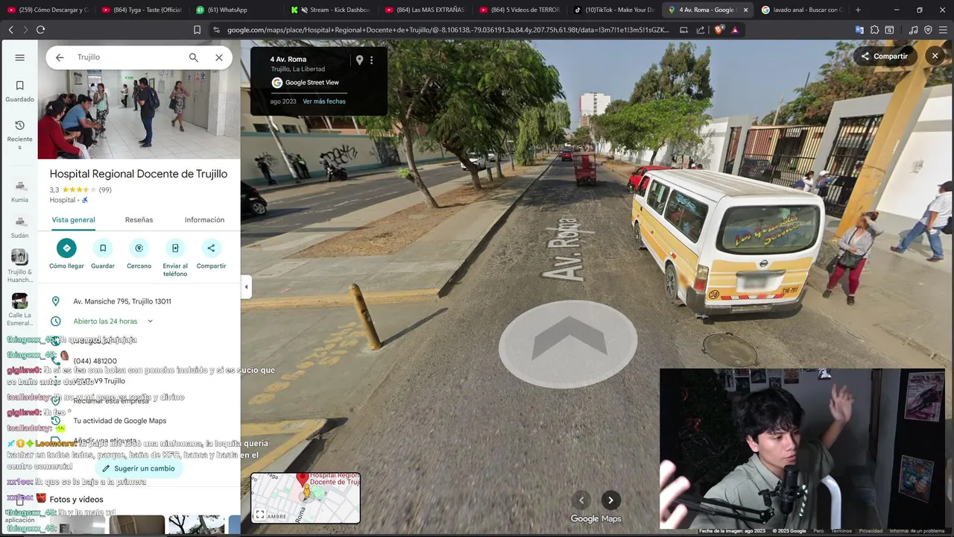
Task: Switch to the Tyga - Taste tab
Action: pyautogui.click(x=142, y=10)
